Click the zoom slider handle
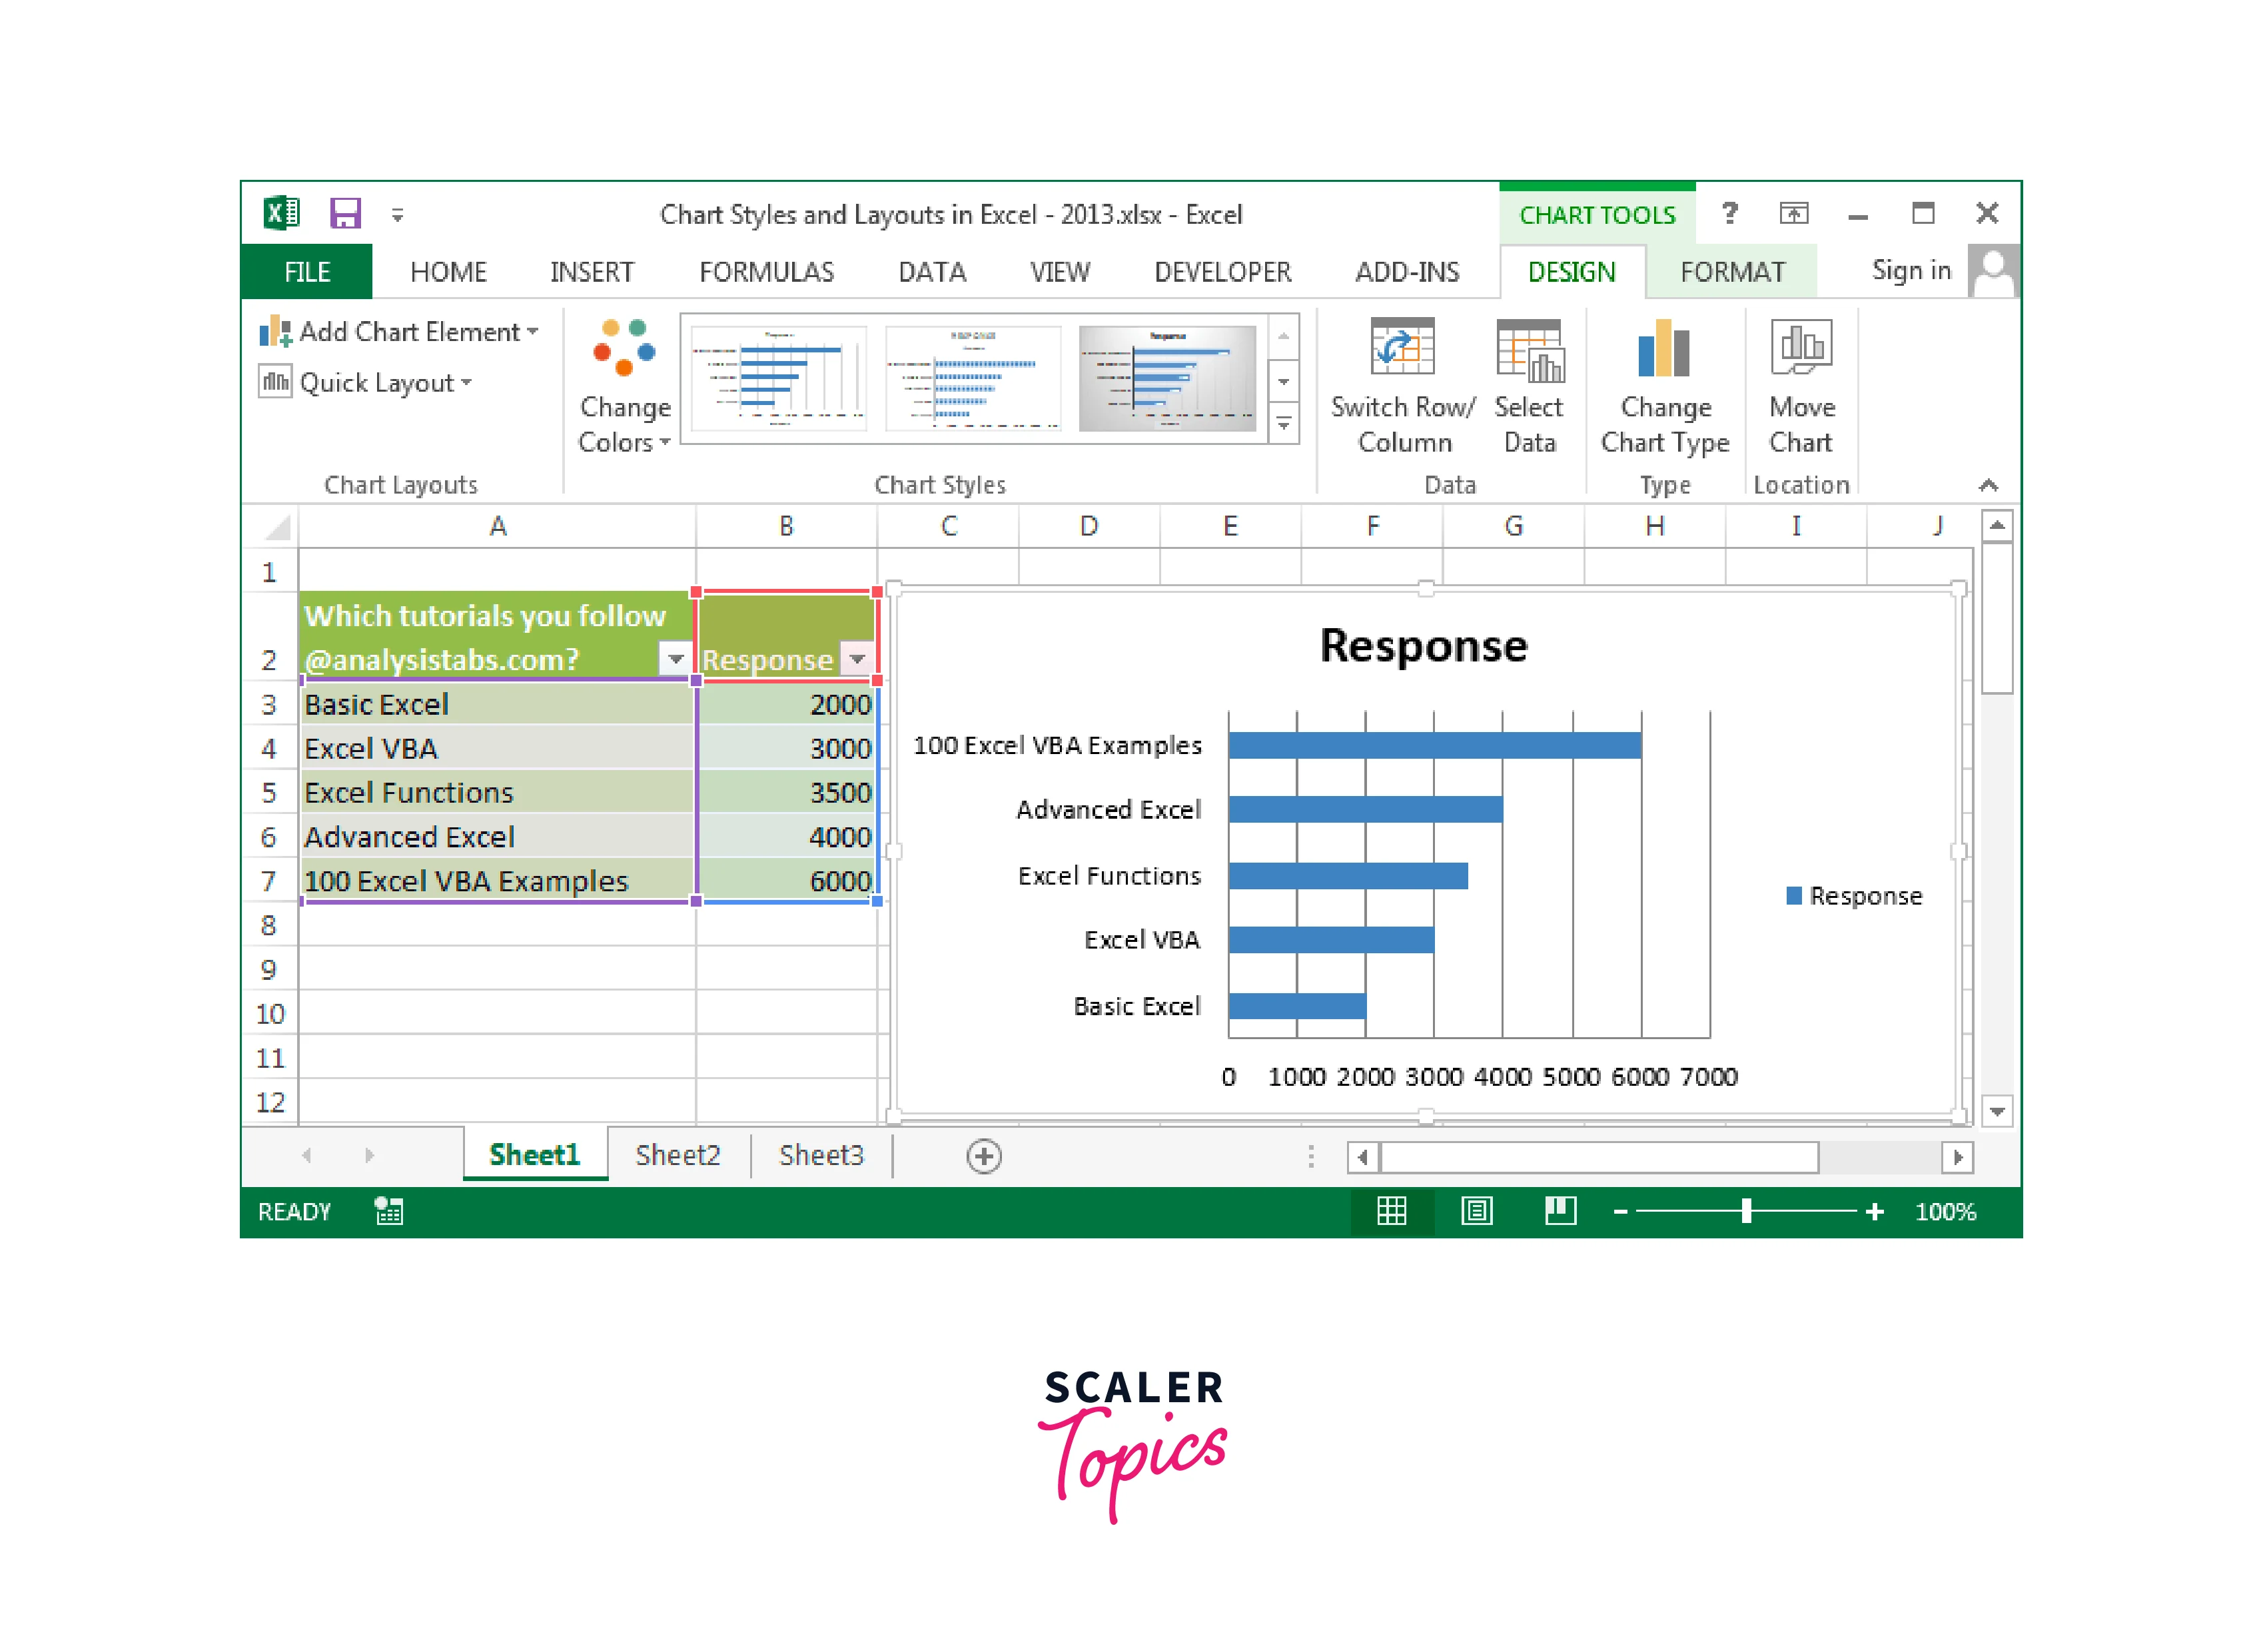2265x1652 pixels. tap(1746, 1212)
